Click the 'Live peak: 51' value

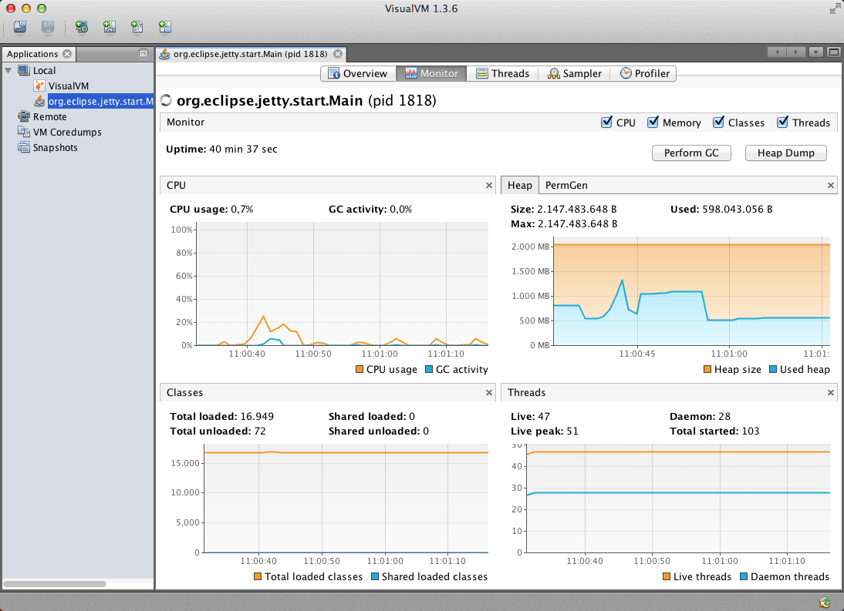tap(544, 431)
